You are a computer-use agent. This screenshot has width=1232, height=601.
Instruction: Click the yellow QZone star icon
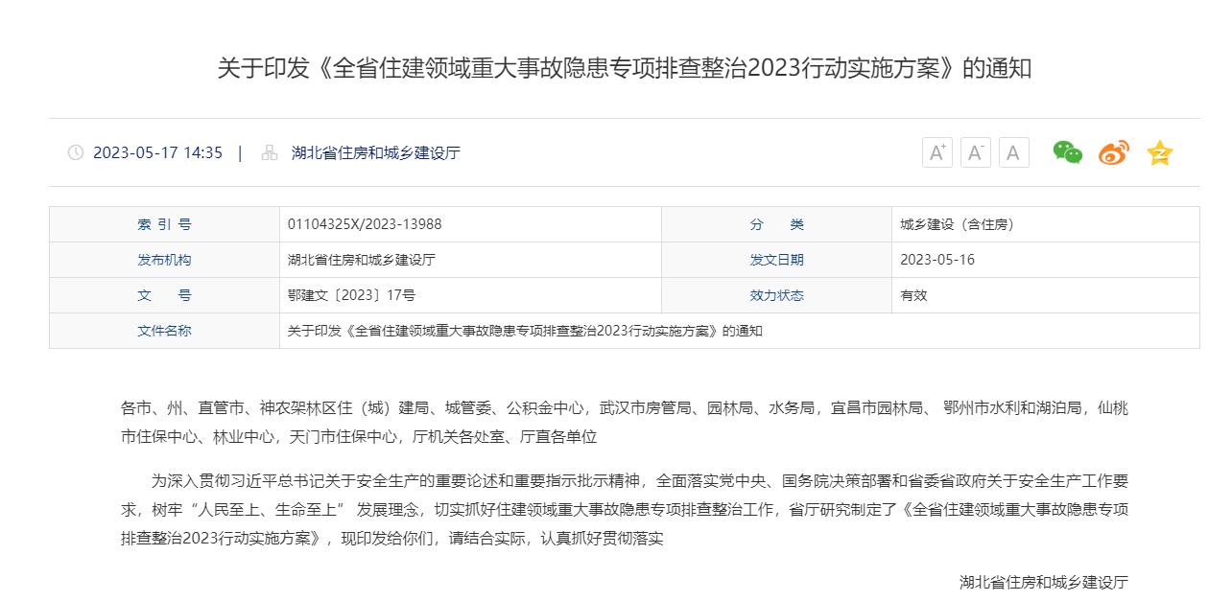point(1160,152)
